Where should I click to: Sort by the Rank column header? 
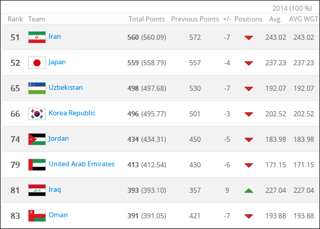[15, 19]
